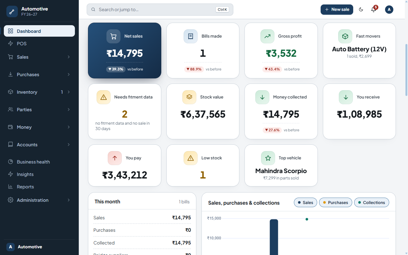Open Insights in the sidebar
408x255 pixels.
39,174
